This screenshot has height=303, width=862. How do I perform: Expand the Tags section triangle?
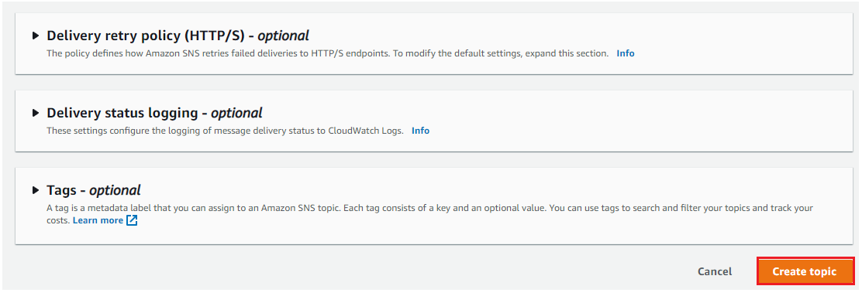[36, 190]
